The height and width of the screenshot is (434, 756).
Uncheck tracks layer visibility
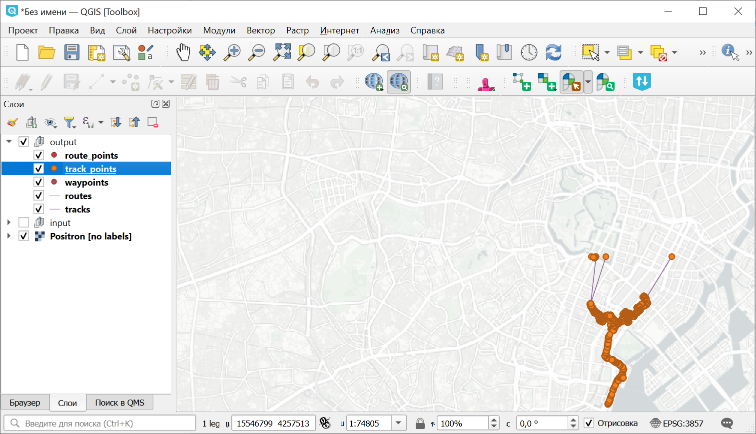[x=38, y=209]
